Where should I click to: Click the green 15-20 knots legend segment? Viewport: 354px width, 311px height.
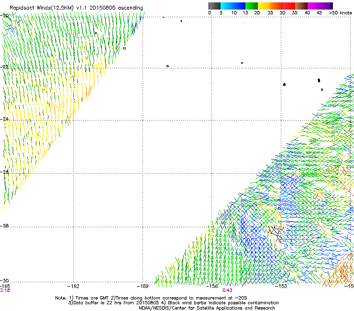[x=252, y=6]
